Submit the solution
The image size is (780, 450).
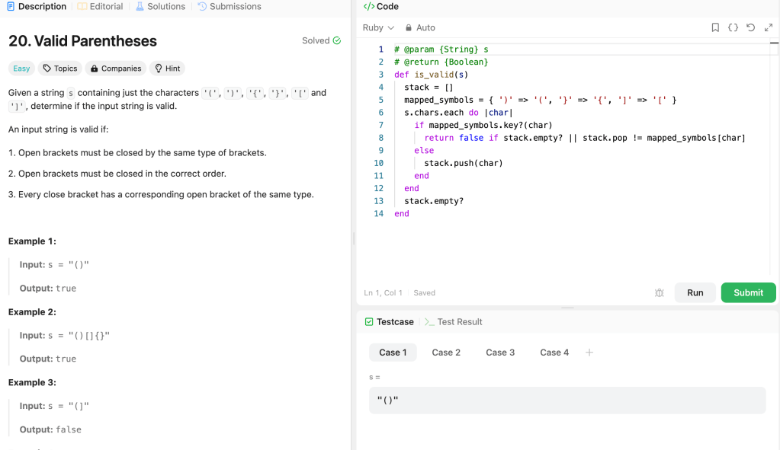(748, 292)
